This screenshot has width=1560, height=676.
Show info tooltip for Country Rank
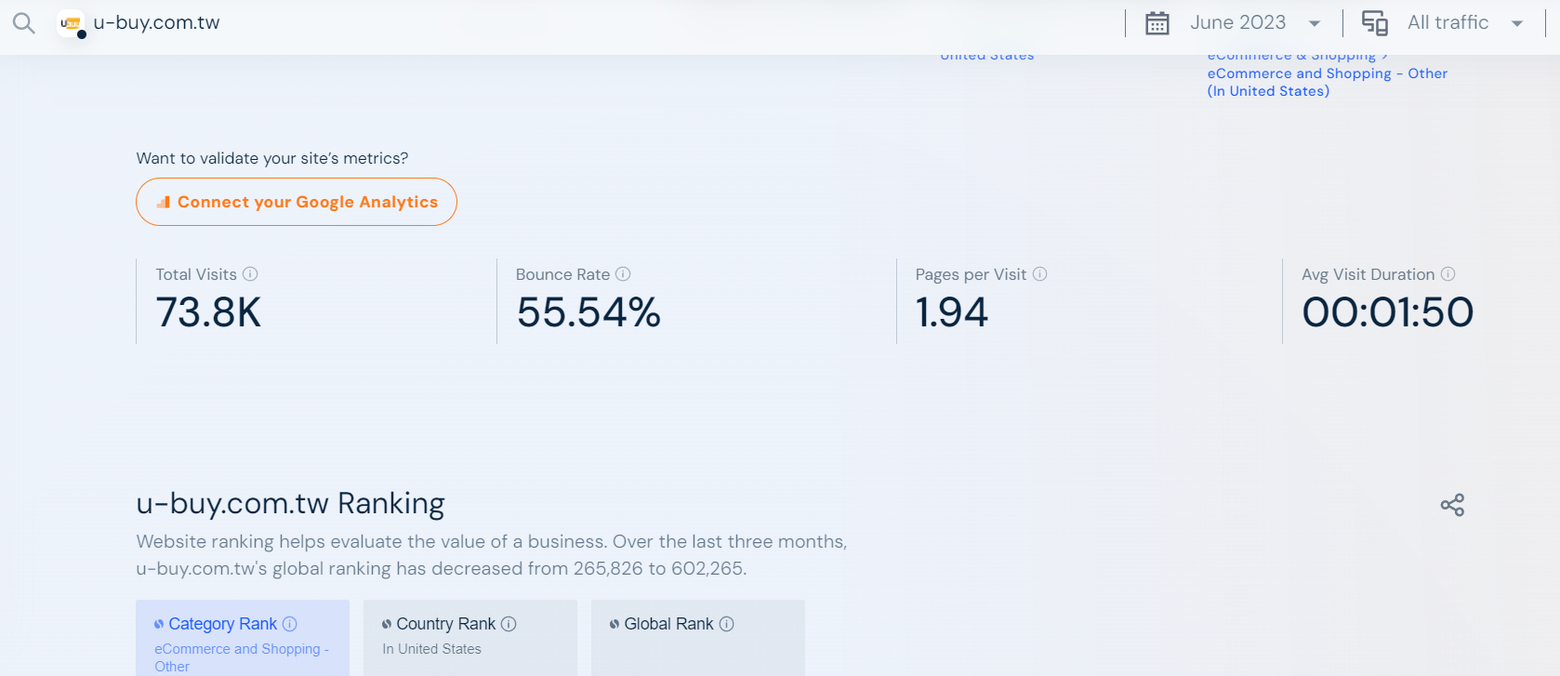tap(509, 624)
